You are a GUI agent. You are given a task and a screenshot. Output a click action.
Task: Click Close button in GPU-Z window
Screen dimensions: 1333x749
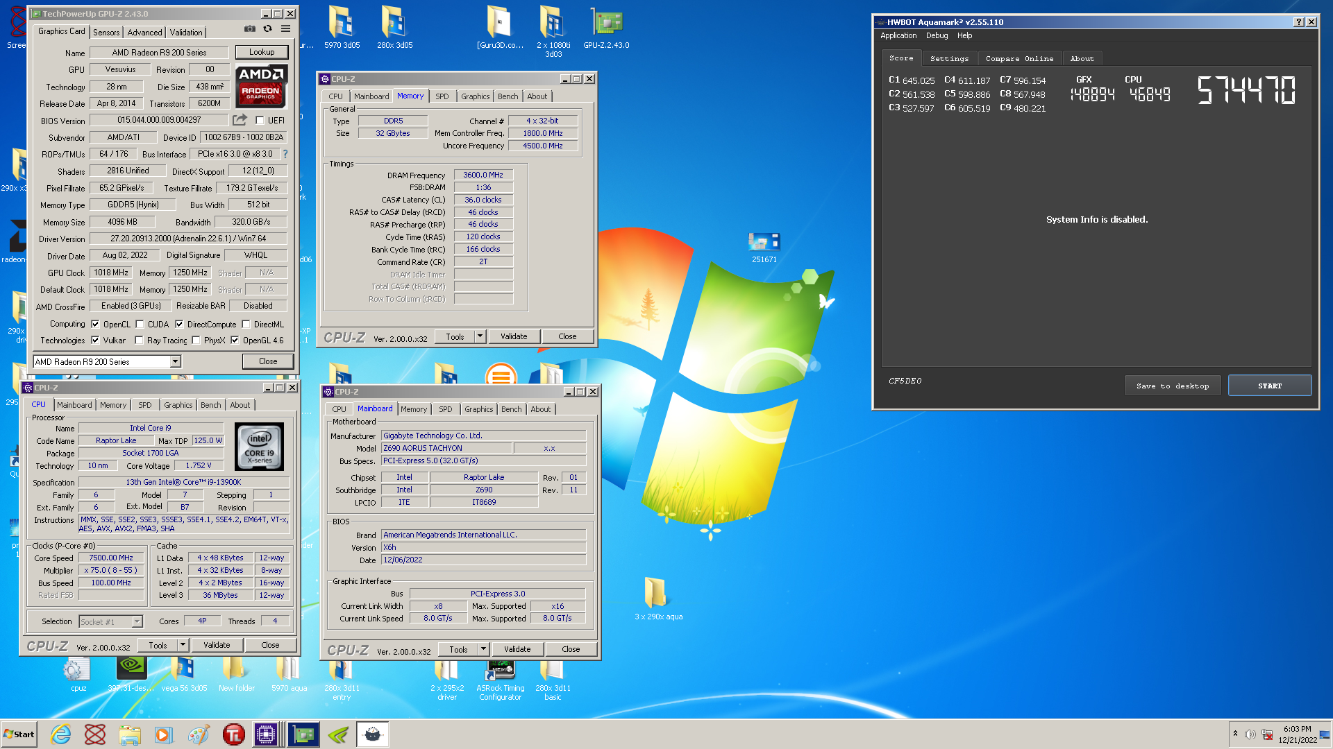click(268, 361)
